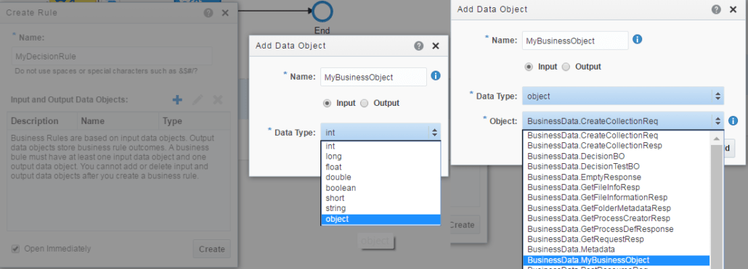Image resolution: width=748 pixels, height=269 pixels.
Task: Select Output radio in middle dialog
Action: (x=364, y=103)
